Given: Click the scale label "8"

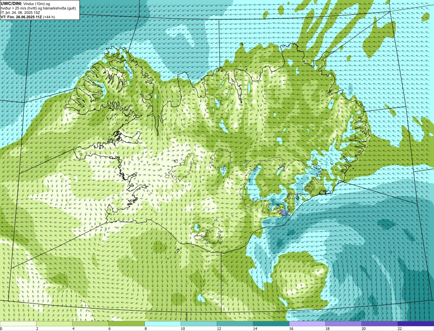Looking at the screenshot, I should [145, 329].
